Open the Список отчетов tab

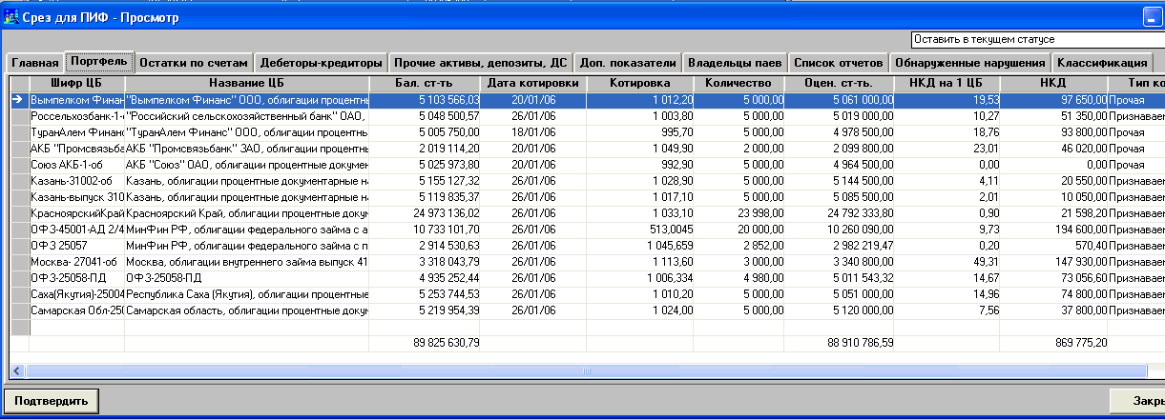(x=839, y=63)
